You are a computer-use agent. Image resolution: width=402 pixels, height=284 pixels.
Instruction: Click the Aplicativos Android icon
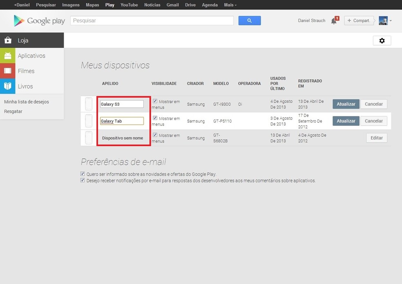(8, 55)
